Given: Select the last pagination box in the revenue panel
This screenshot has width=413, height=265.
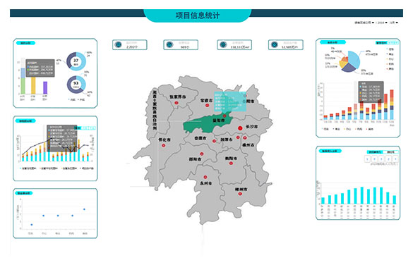Looking at the screenshot, I should click(395, 159).
